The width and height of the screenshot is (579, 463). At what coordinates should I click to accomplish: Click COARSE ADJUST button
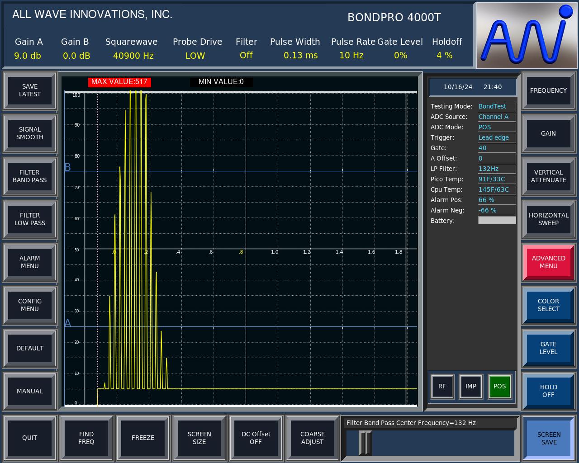coord(313,438)
